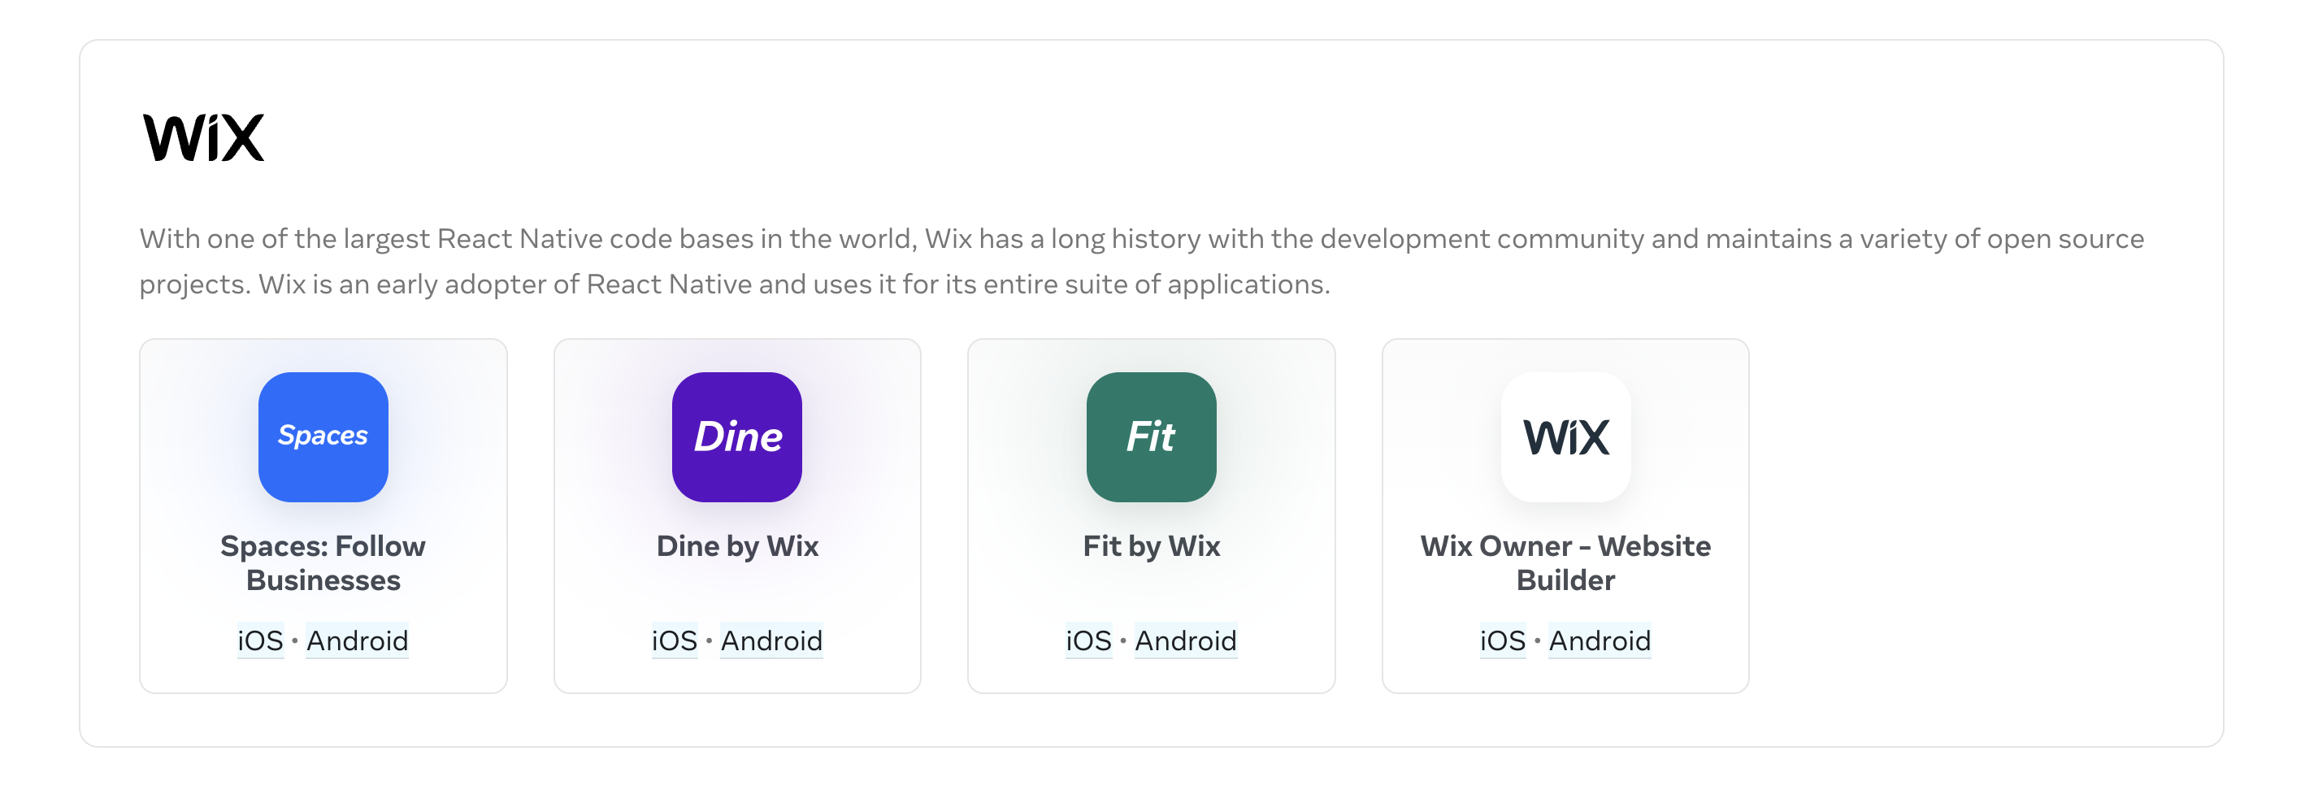The height and width of the screenshot is (803, 2305).
Task: Open Android link for Dine by Wix
Action: (771, 641)
